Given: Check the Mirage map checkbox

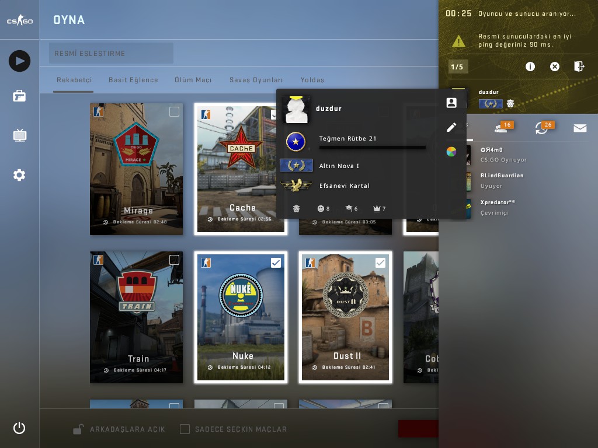Looking at the screenshot, I should point(174,111).
